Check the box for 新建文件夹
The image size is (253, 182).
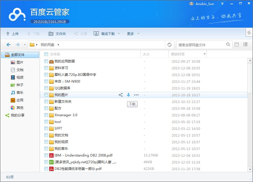(46, 102)
